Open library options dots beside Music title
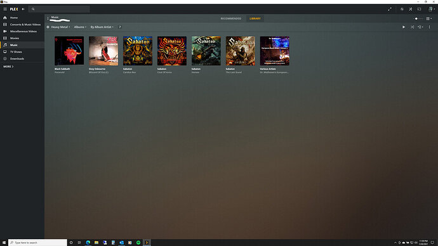Image resolution: width=438 pixels, height=246 pixels. 48,18
